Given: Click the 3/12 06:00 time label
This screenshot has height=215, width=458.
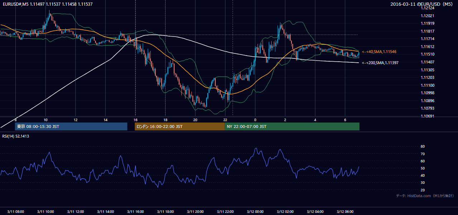Looking at the screenshot, I should point(345,211).
